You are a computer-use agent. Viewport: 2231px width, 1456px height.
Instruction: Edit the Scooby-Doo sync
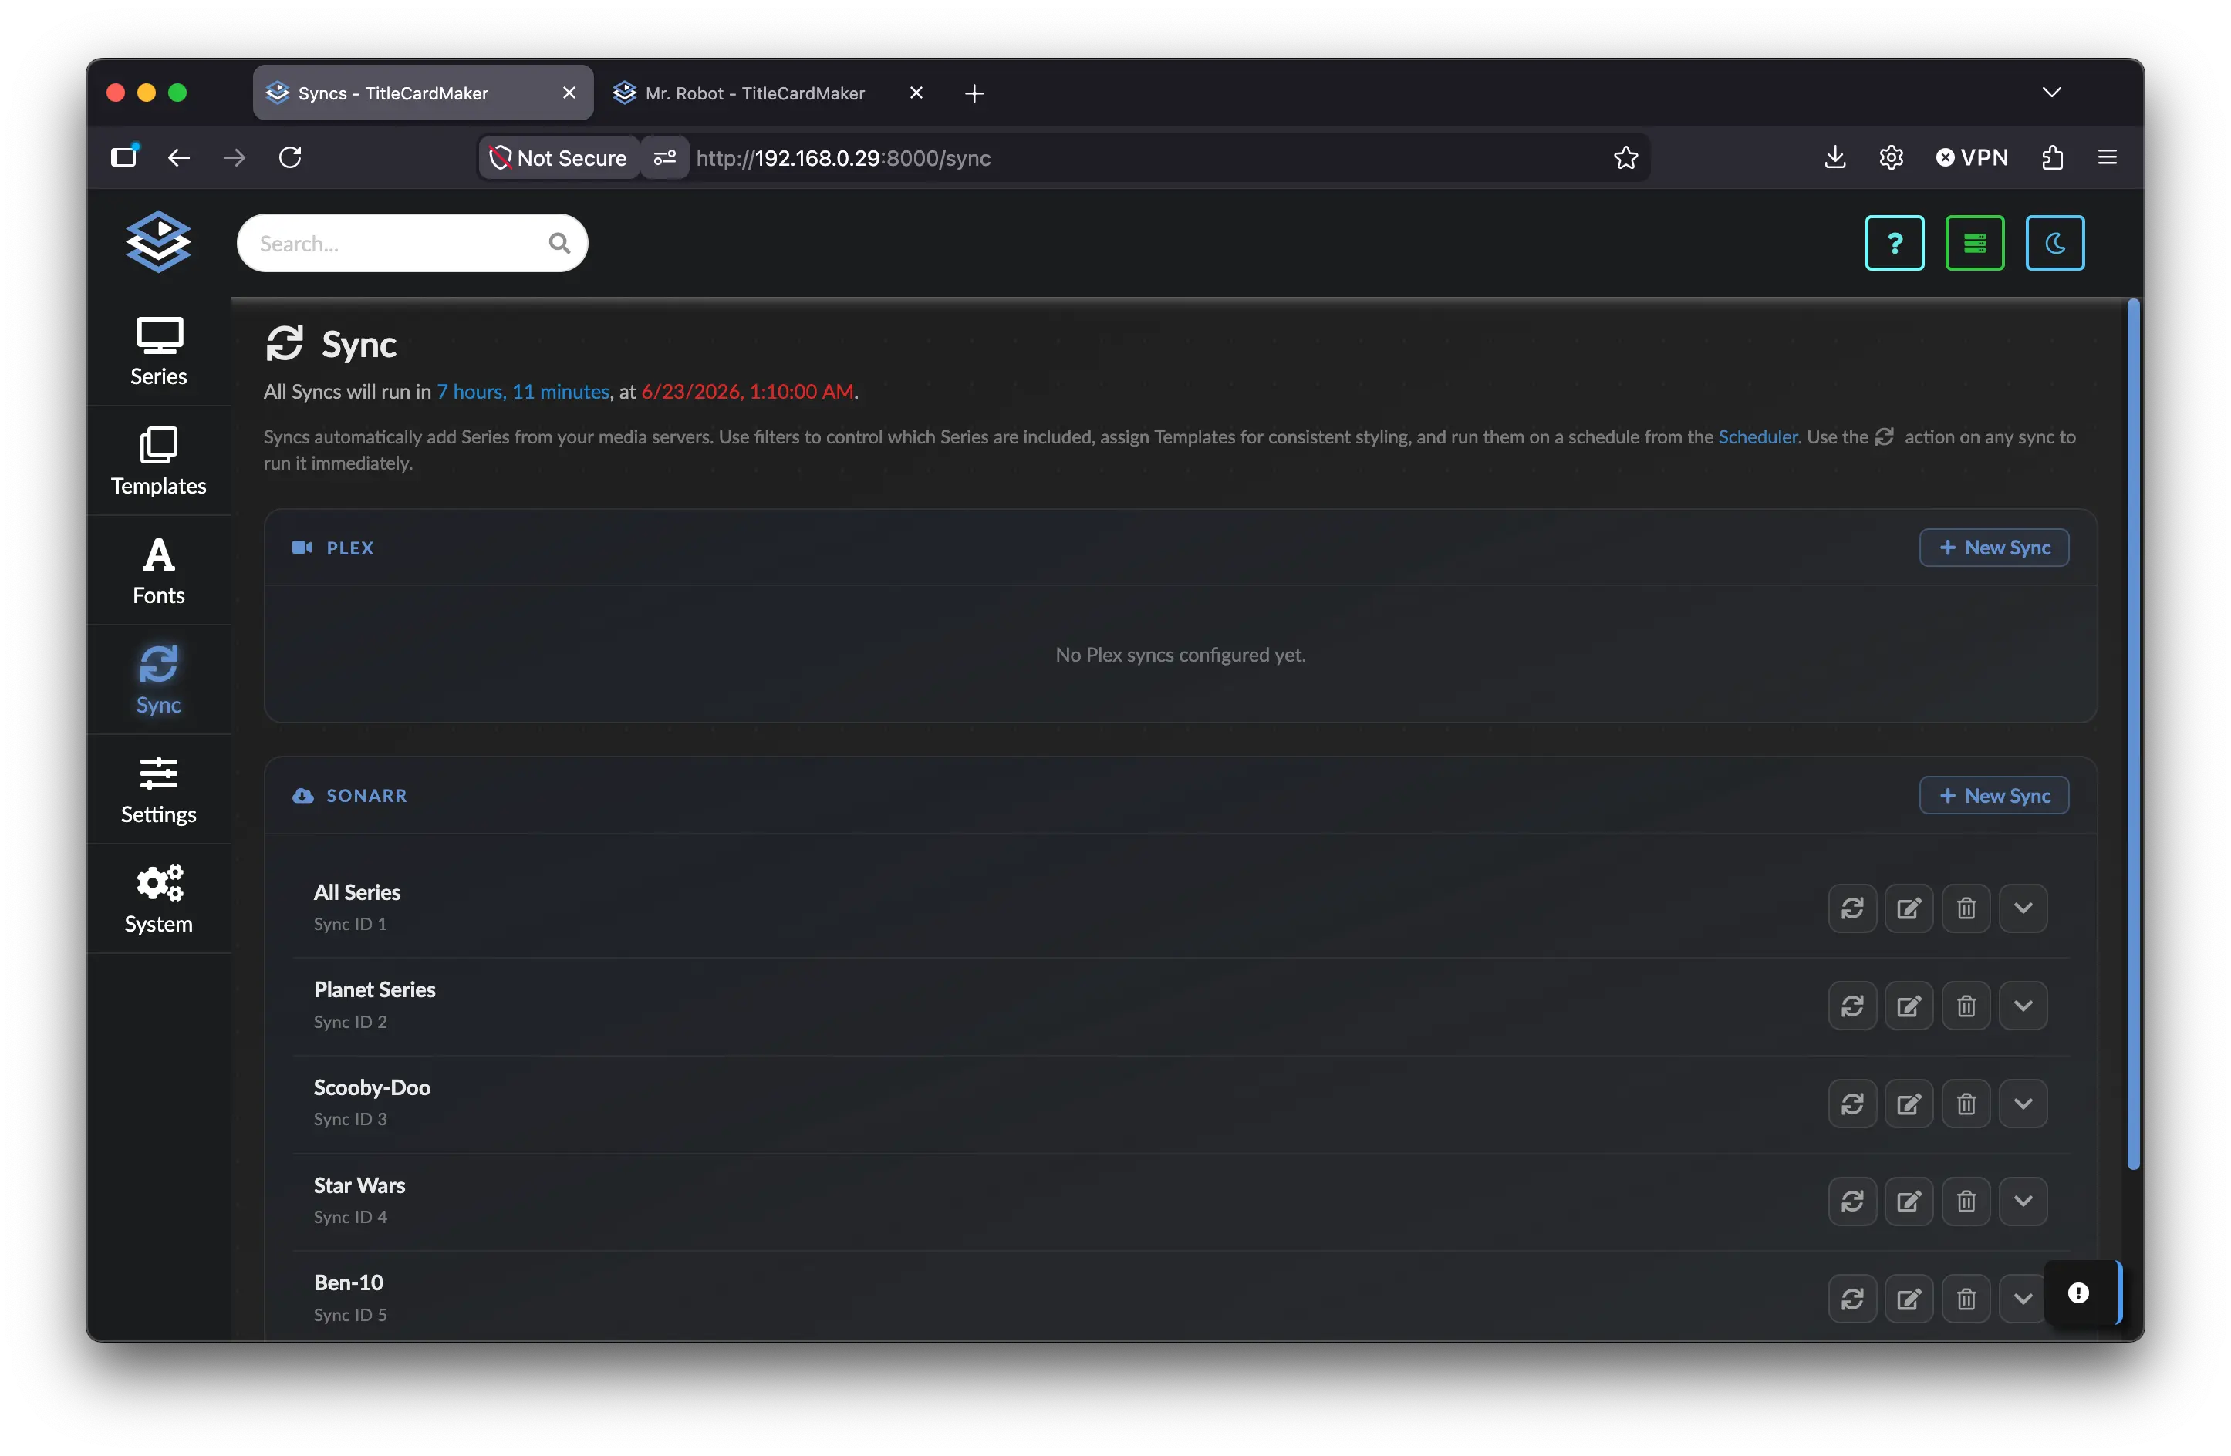(1909, 1104)
